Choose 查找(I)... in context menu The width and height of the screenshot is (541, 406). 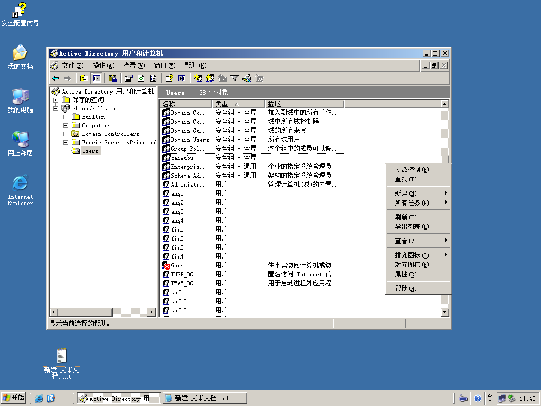click(418, 179)
